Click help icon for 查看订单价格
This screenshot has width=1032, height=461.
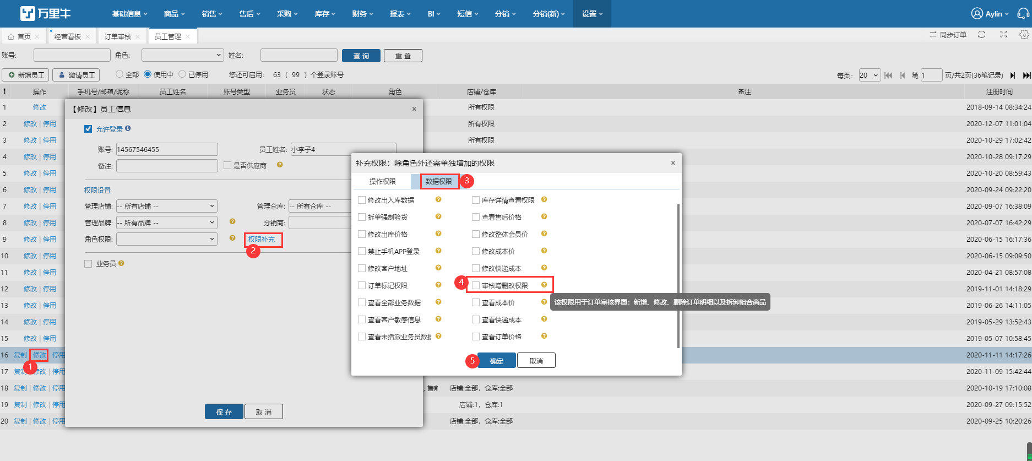544,336
